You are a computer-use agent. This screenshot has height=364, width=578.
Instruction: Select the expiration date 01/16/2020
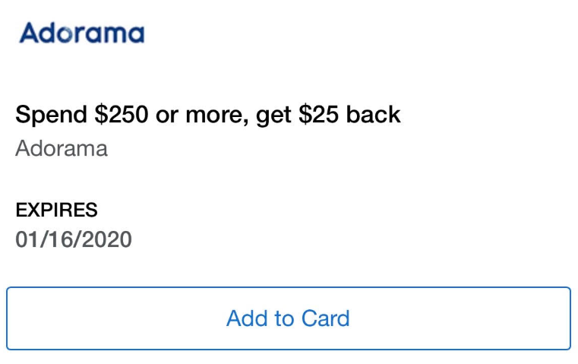tap(74, 239)
